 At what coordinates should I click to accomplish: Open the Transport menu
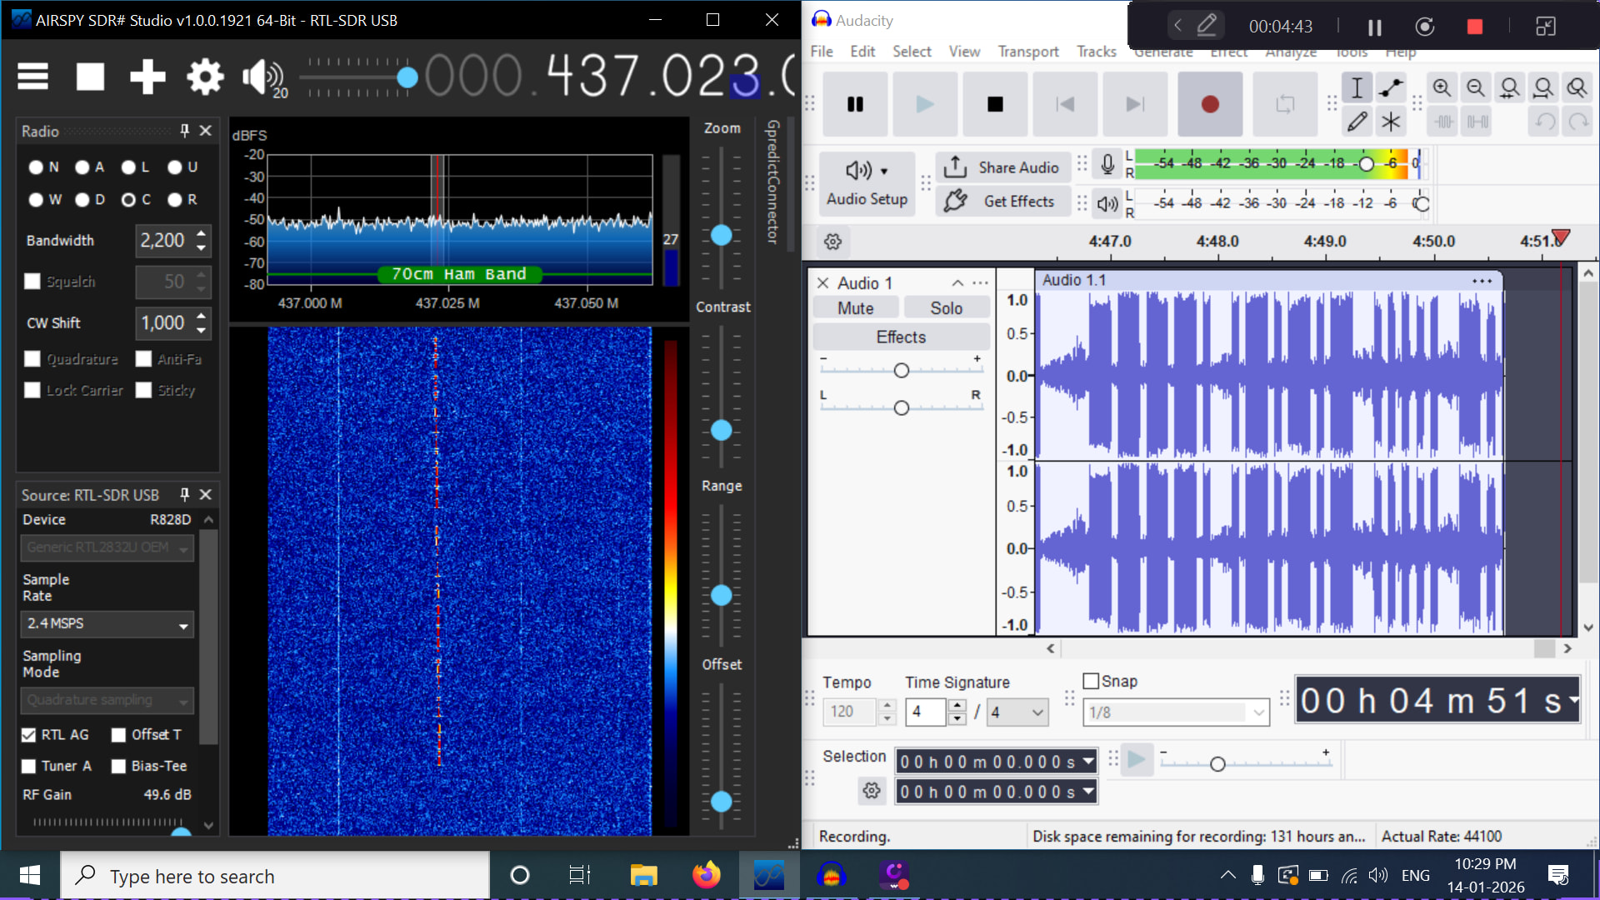point(1027,52)
